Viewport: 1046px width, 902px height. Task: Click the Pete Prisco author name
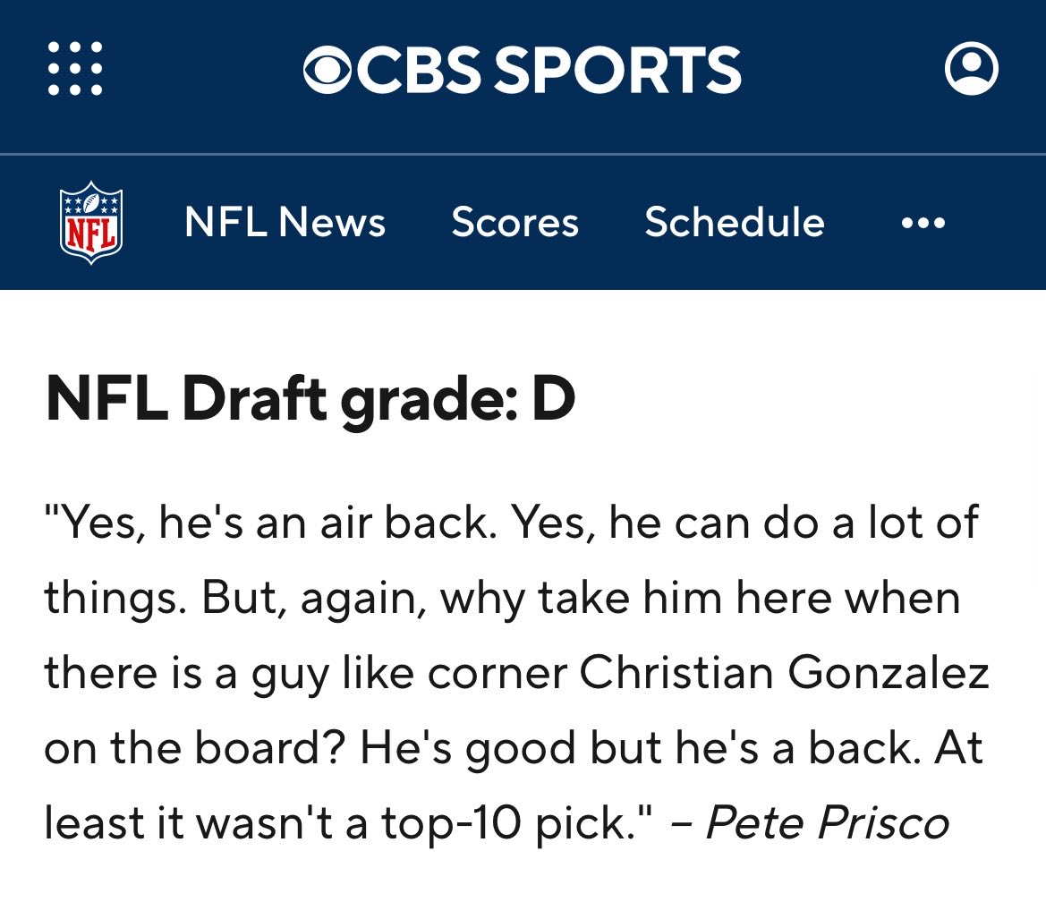click(x=827, y=822)
